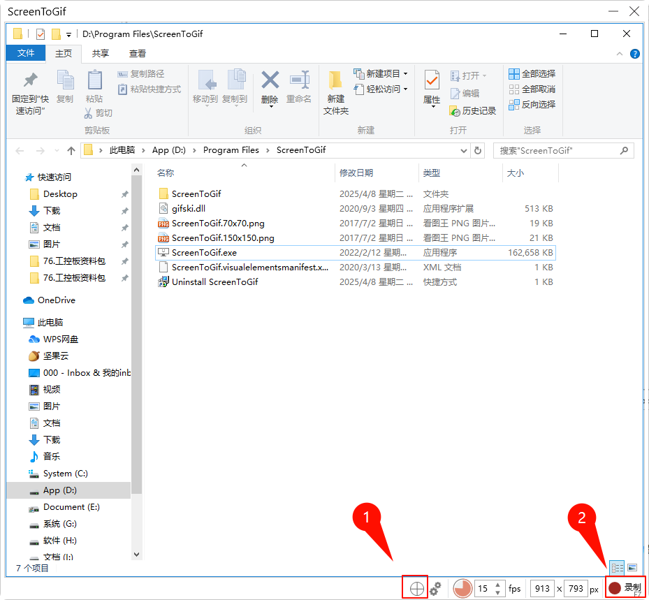Screen dimensions: 649x600
Task: Open WPS cloud drive in navigation pane
Action: pyautogui.click(x=53, y=339)
